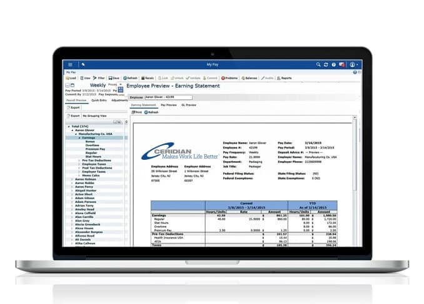Open the user profile dropdown

[x=354, y=64]
